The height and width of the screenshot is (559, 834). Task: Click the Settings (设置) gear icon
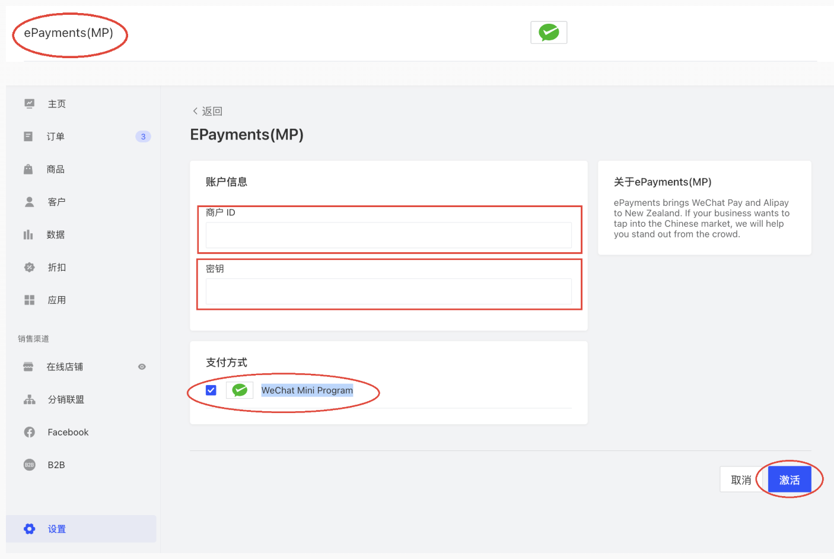pos(29,529)
